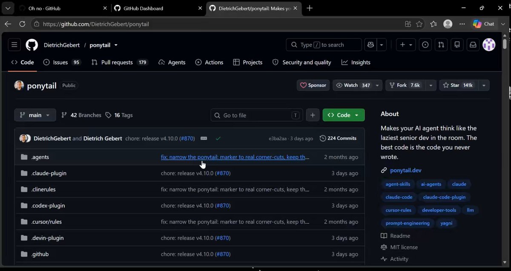The image size is (511, 271).
Task: Star the ponytail repository
Action: pyautogui.click(x=458, y=85)
